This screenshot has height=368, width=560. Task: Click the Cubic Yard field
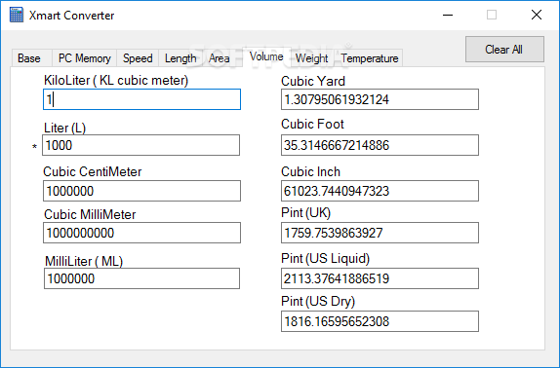(380, 99)
